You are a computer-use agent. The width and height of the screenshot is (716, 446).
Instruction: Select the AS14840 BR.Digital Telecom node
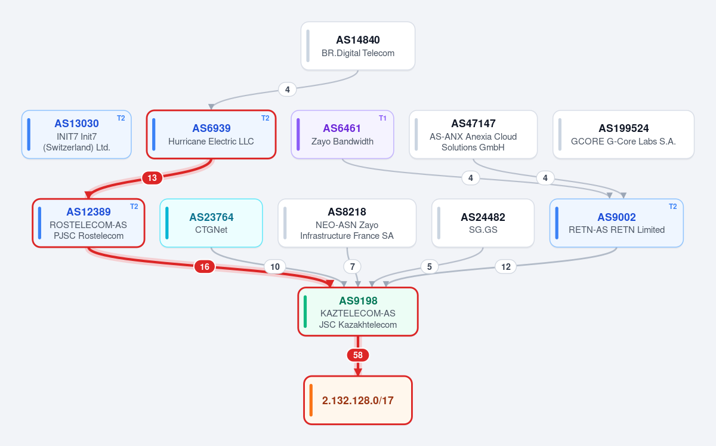[358, 46]
